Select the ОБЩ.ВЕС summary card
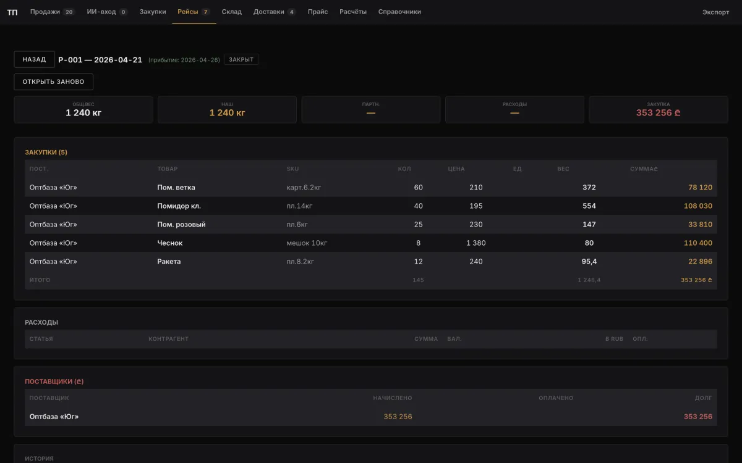Viewport: 742px width, 463px height. tap(83, 110)
